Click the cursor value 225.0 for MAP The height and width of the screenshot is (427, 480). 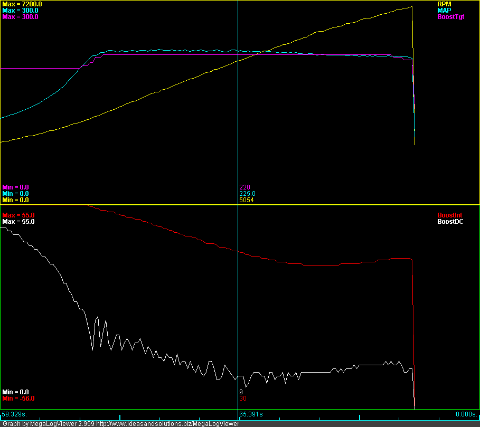click(247, 194)
